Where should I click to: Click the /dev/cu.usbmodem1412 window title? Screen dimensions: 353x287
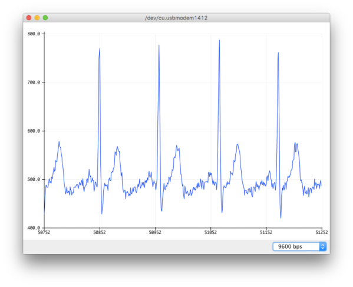[x=176, y=18]
